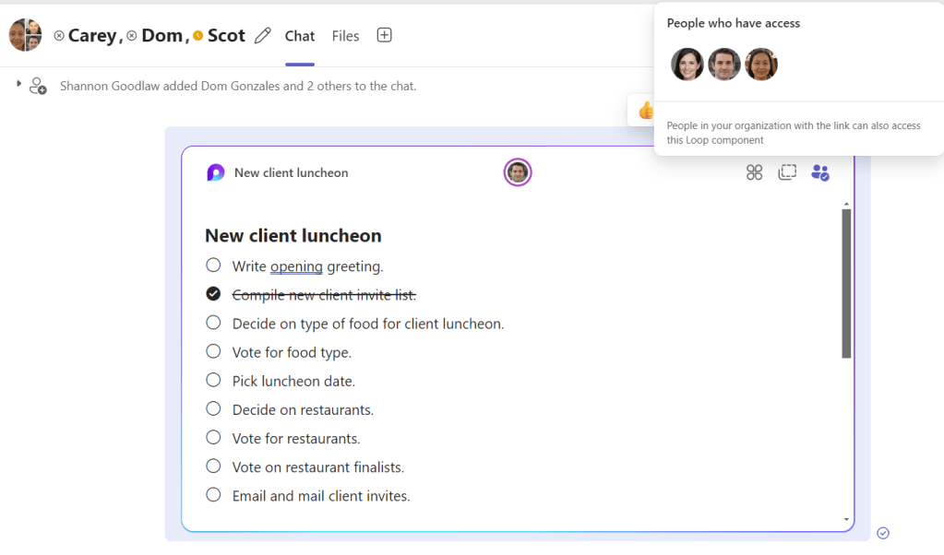The height and width of the screenshot is (555, 944).
Task: Click the scroll up arrow in the Loop component
Action: (x=846, y=205)
